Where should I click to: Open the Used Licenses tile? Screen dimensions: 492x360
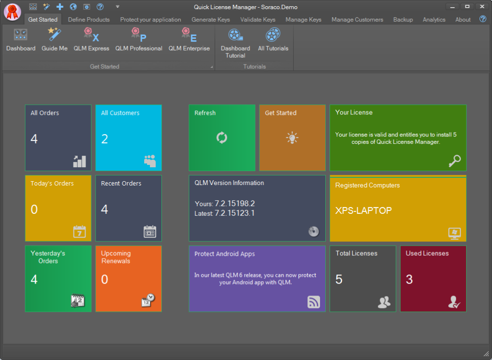click(x=433, y=279)
